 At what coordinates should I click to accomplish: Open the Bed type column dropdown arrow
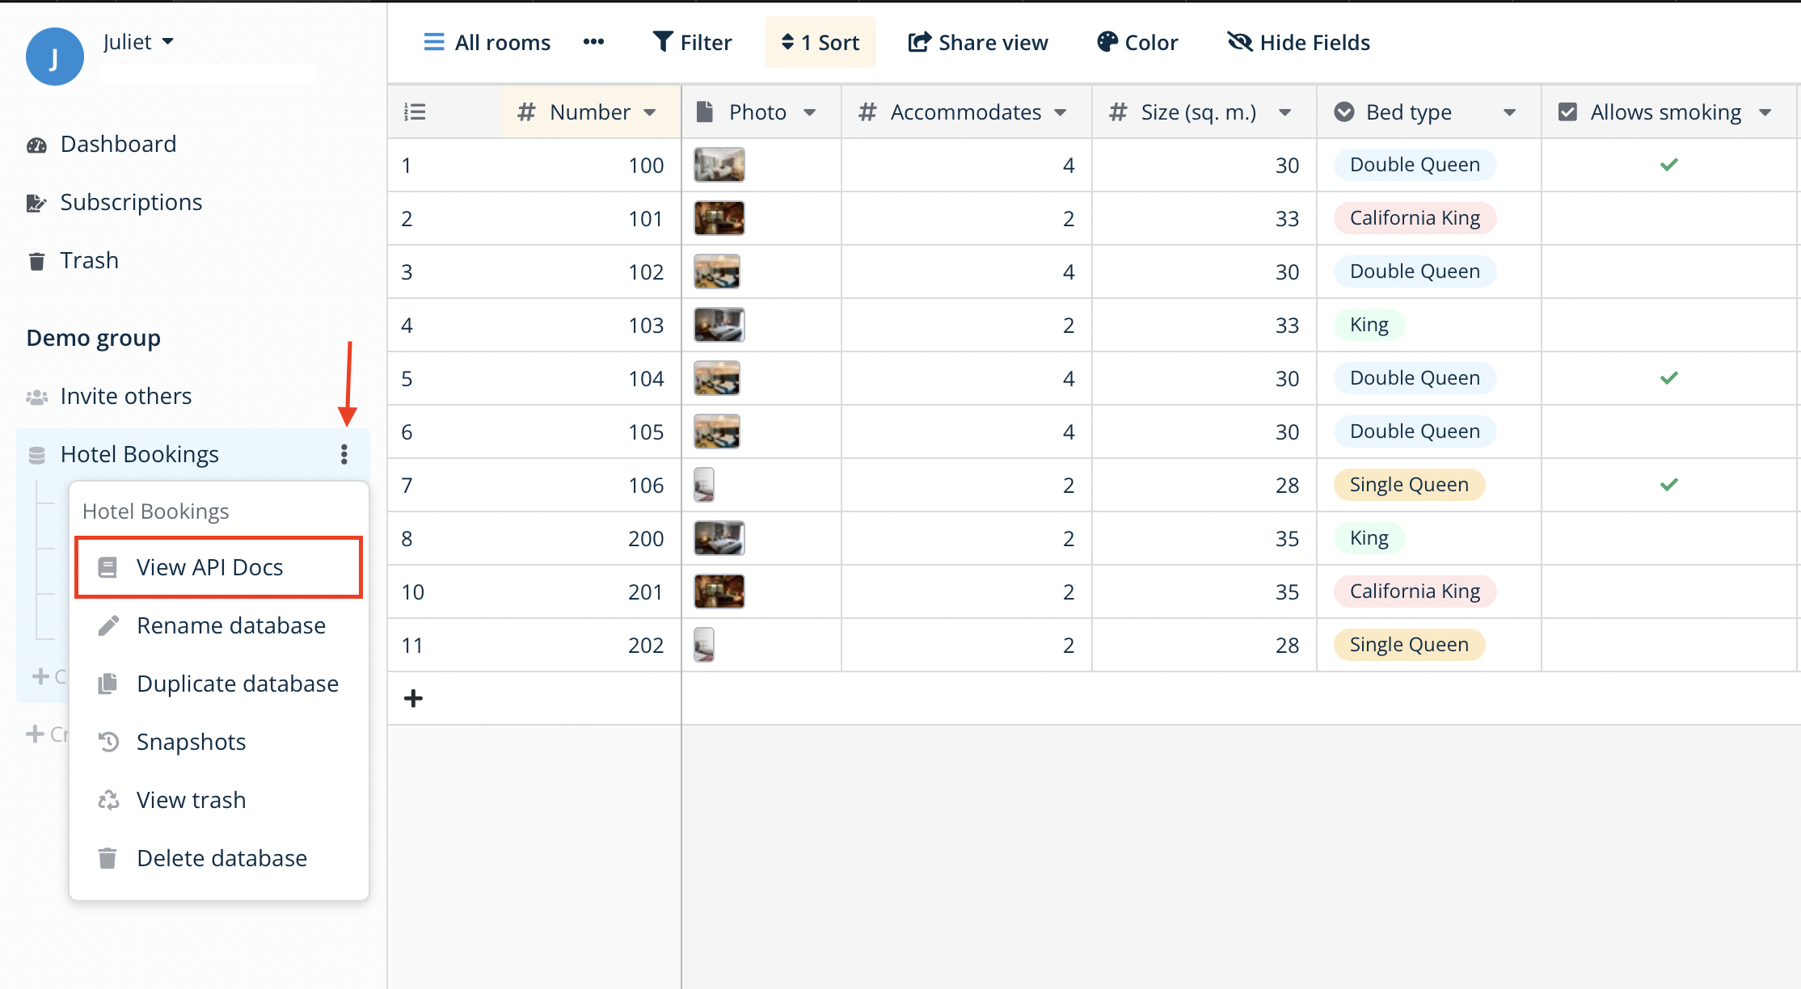tap(1508, 112)
